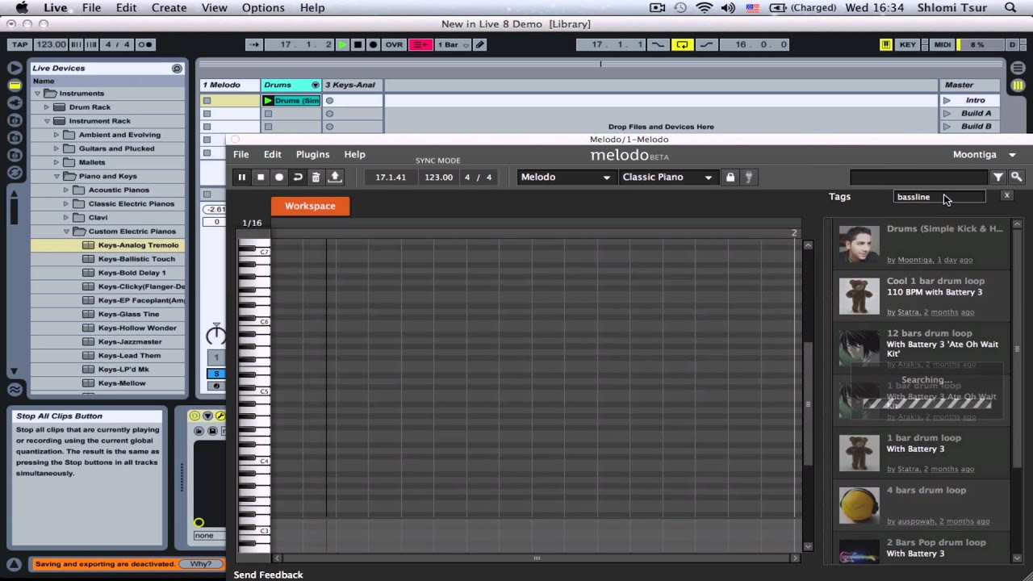The width and height of the screenshot is (1033, 581).
Task: Collapse the Instruments folder
Action: pos(37,94)
